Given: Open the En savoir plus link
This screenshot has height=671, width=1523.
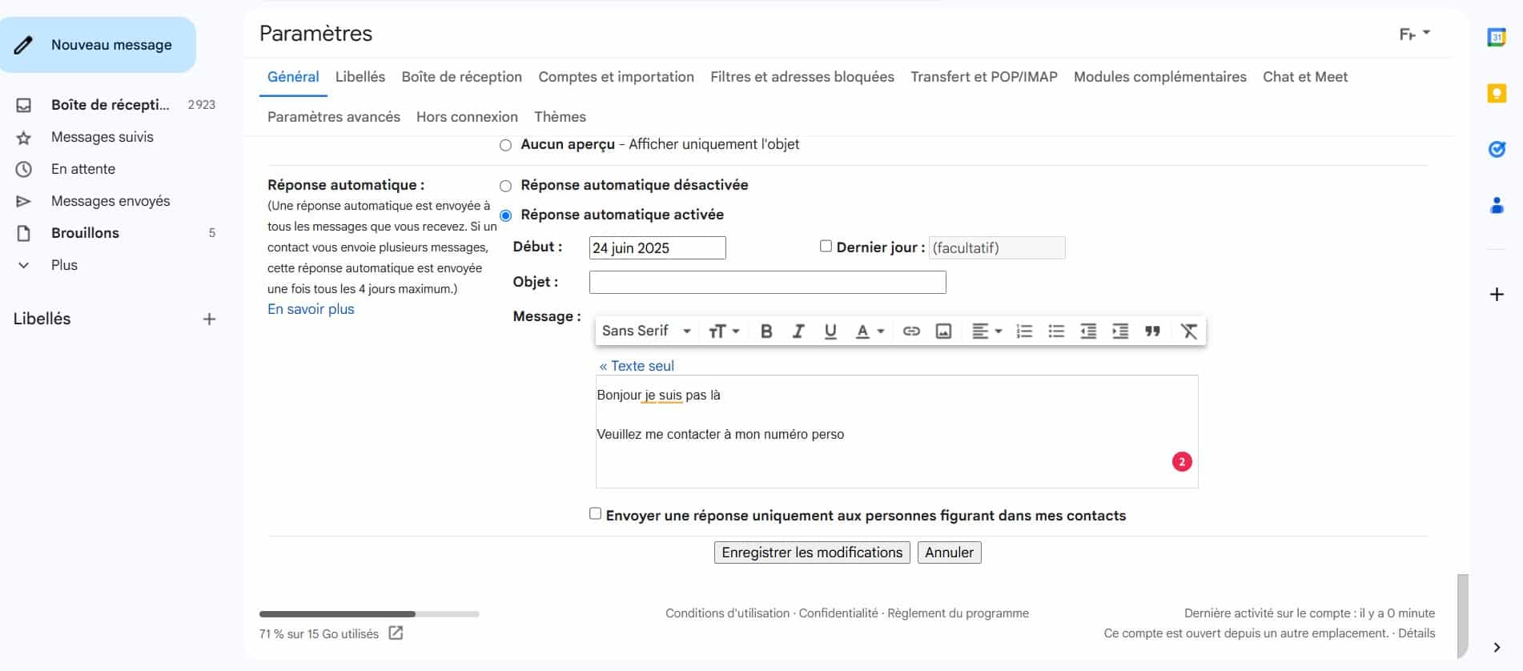Looking at the screenshot, I should click(x=311, y=309).
